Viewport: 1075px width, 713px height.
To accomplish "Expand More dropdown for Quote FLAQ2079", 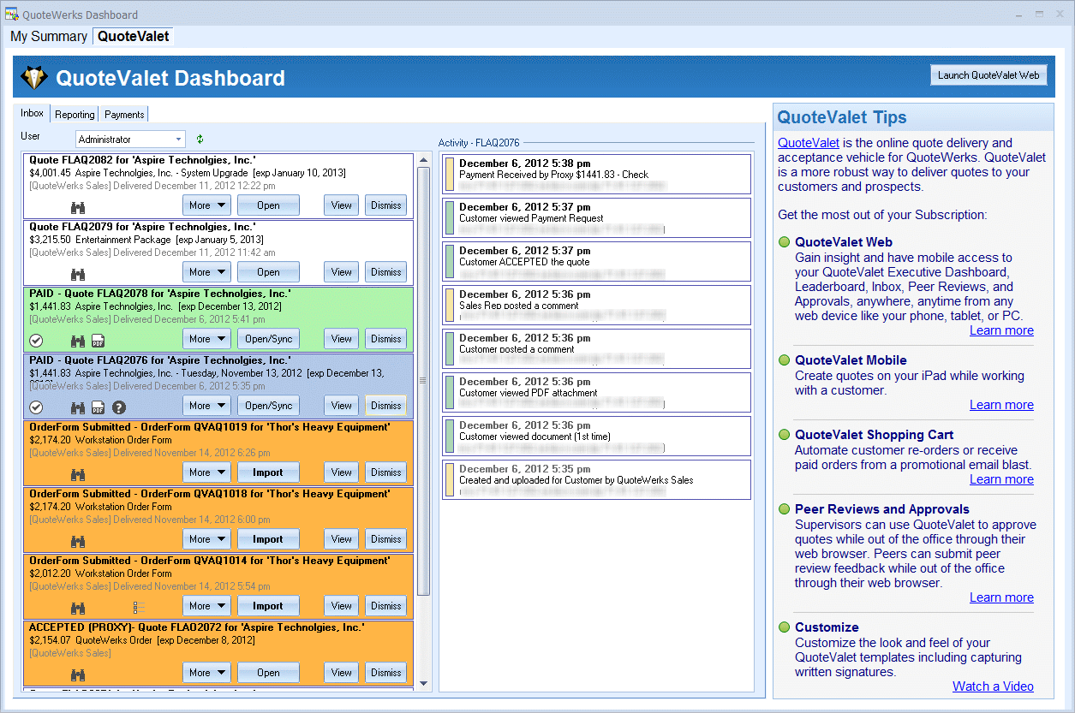I will pyautogui.click(x=206, y=272).
